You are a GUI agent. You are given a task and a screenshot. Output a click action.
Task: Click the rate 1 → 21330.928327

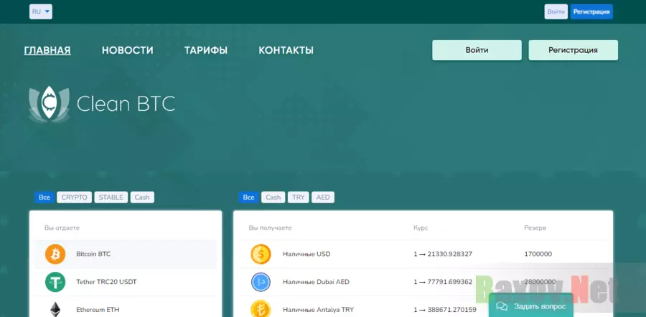[443, 254]
